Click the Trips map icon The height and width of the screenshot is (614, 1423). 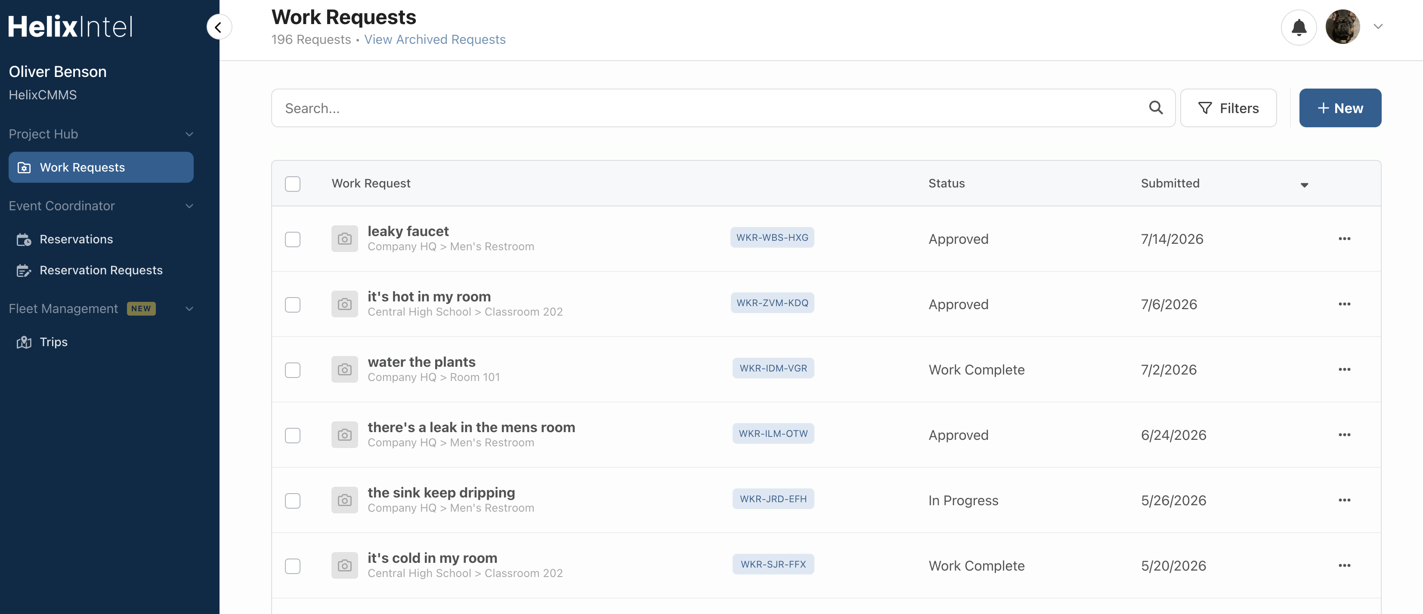click(24, 342)
